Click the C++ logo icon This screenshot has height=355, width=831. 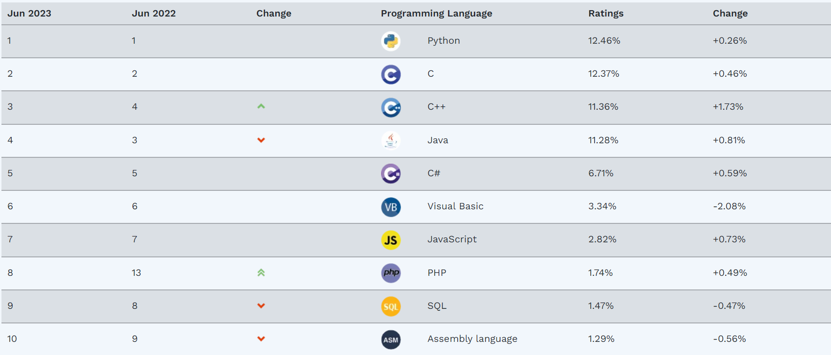391,107
